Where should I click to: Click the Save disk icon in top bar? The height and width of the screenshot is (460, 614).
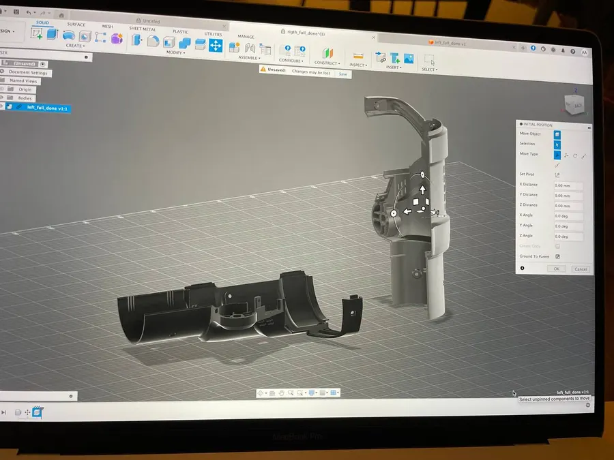[x=16, y=12]
